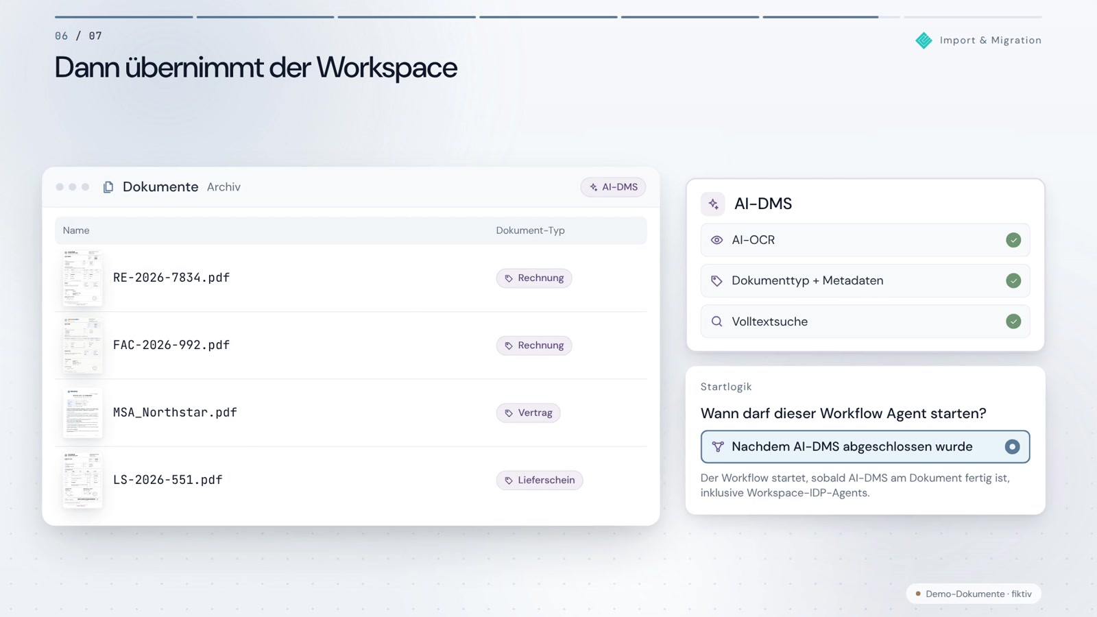Screen dimensions: 1097x617
Task: Click the documents icon beside the Dokumente title
Action: [108, 187]
